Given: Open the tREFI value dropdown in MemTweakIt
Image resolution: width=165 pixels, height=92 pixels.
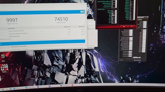Looking at the screenshot, I should (116, 15).
